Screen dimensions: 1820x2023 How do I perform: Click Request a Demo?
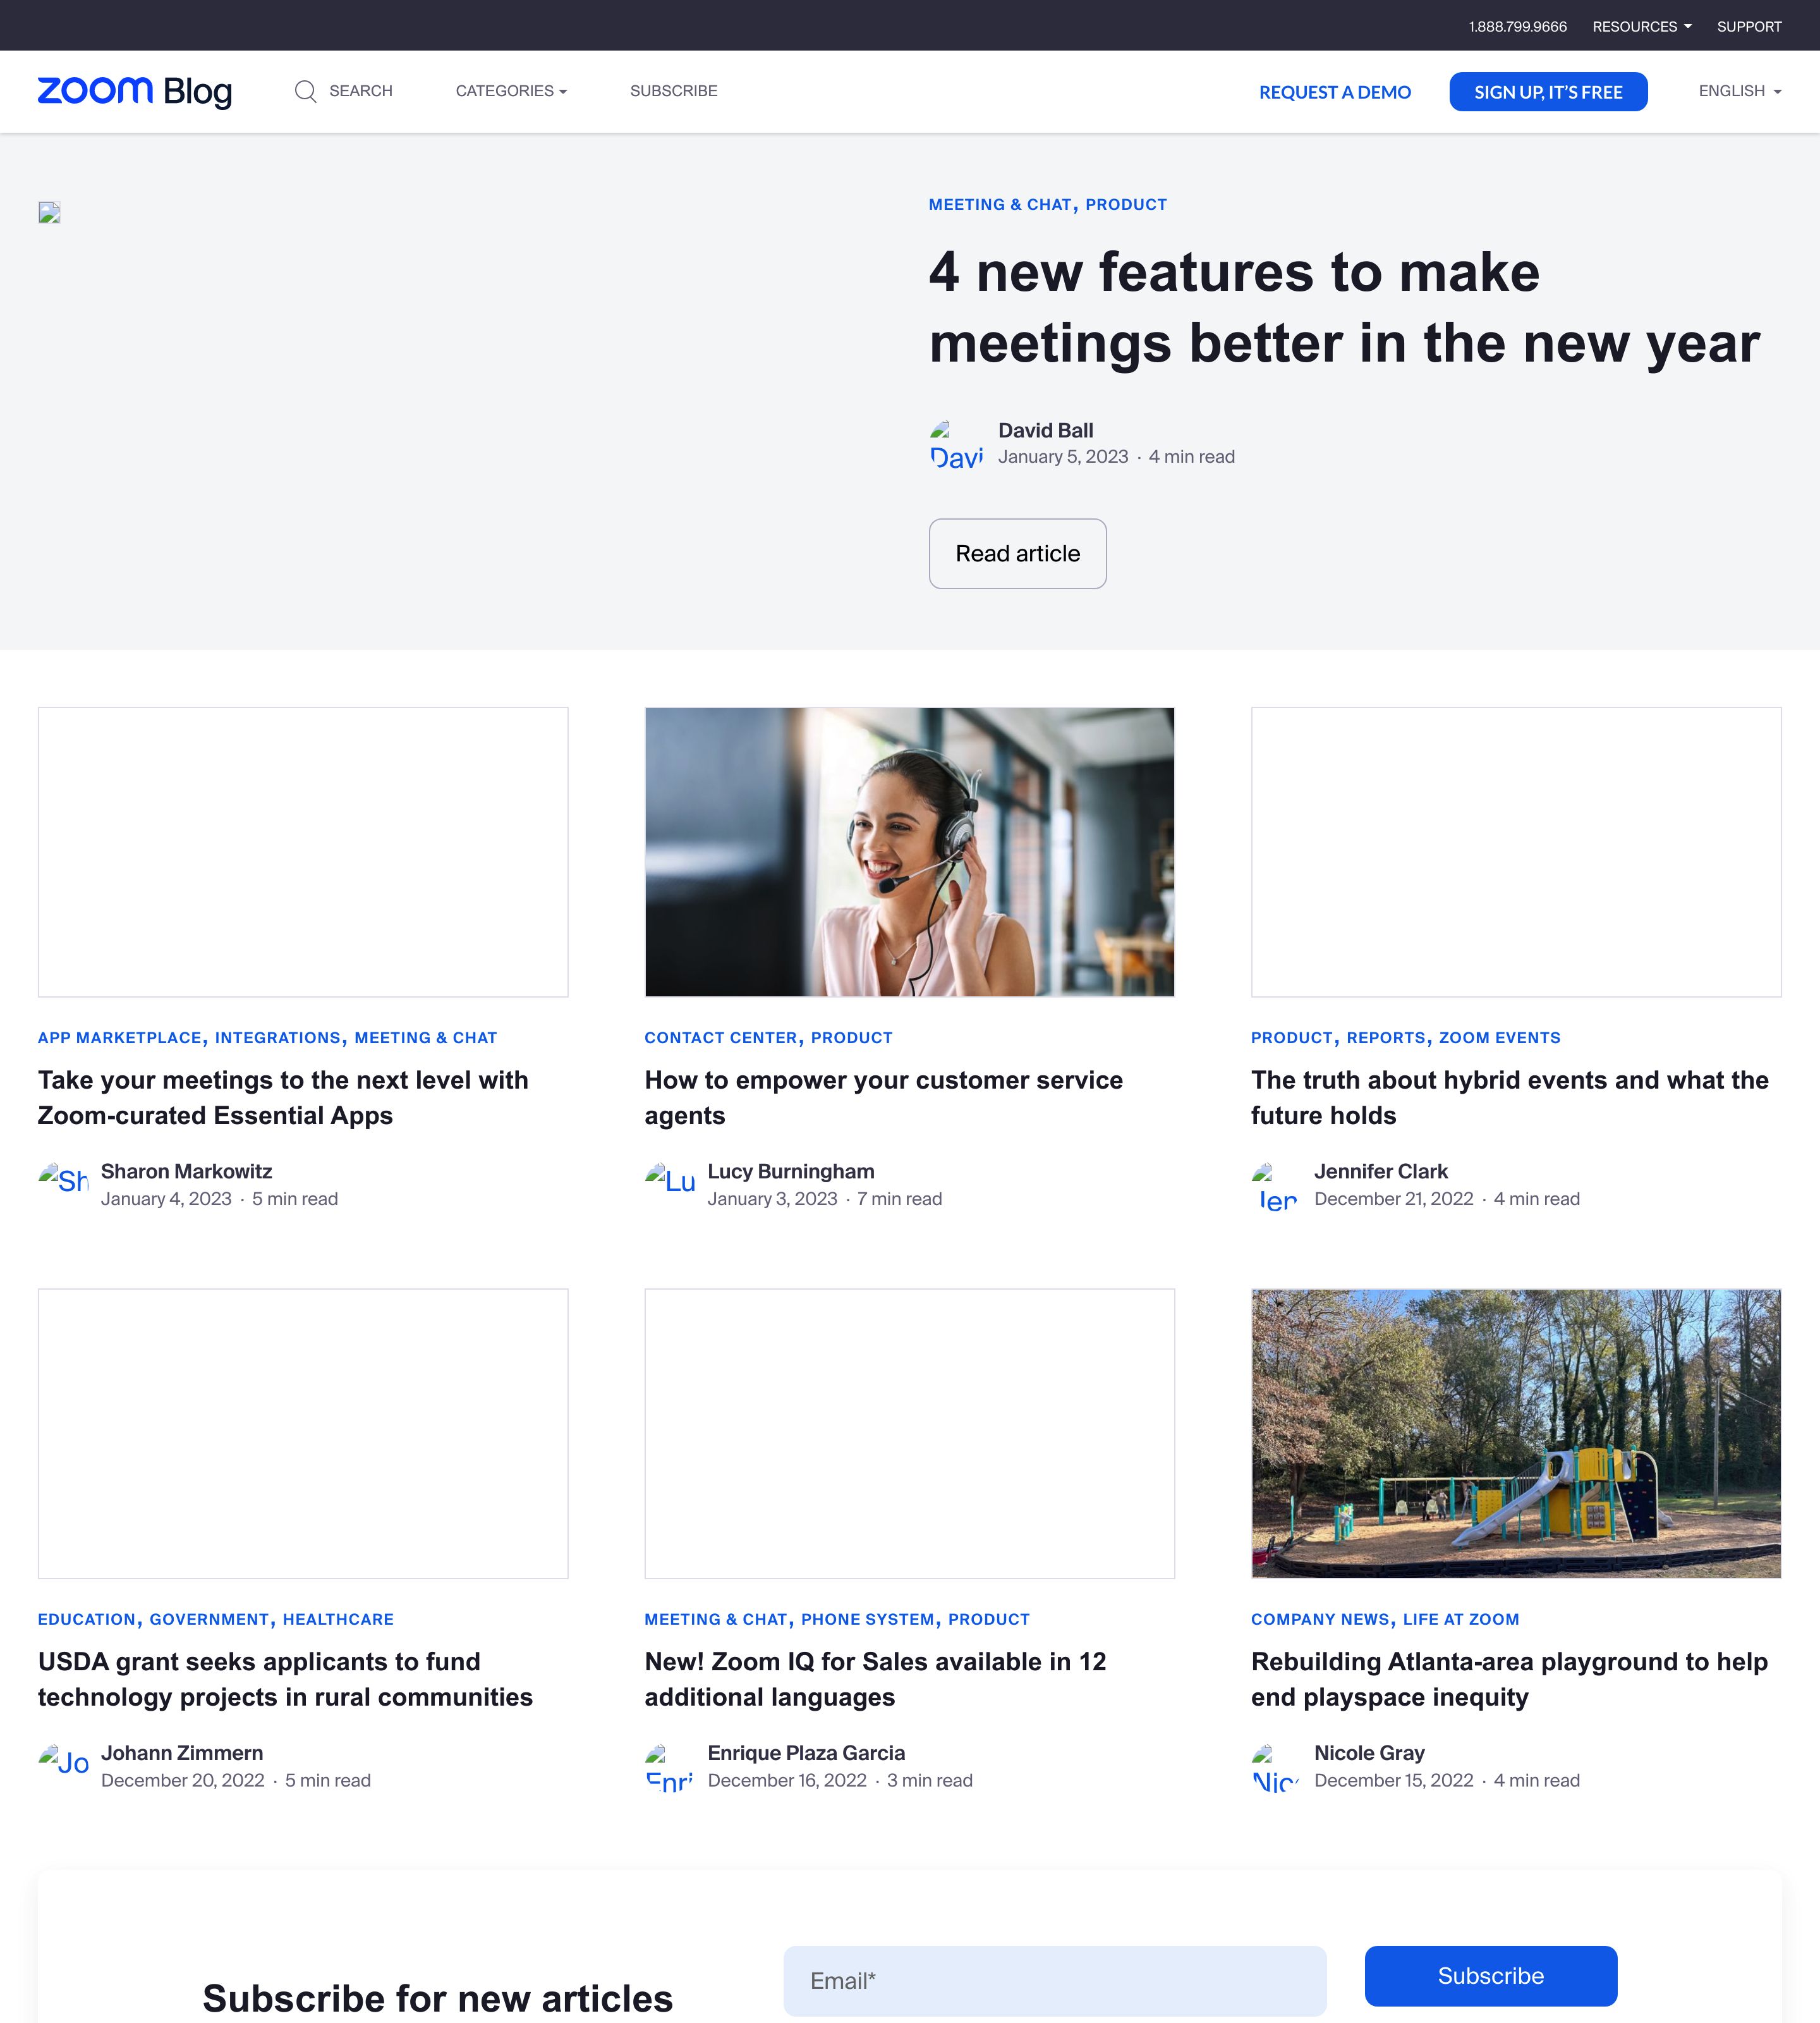point(1334,92)
